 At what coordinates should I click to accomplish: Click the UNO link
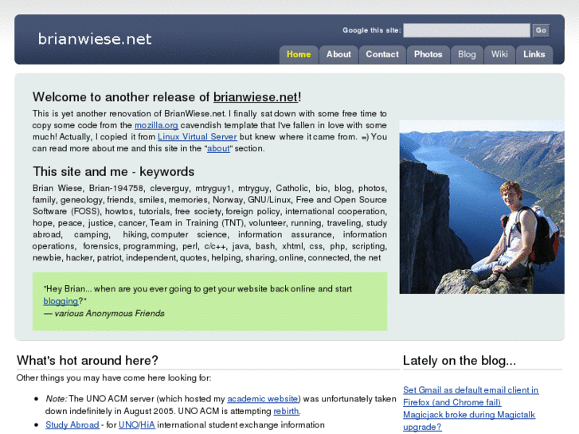coord(128,424)
